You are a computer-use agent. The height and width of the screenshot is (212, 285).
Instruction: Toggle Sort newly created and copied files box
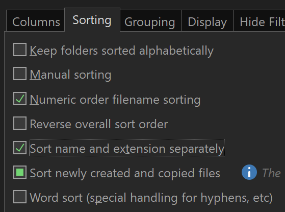click(20, 172)
